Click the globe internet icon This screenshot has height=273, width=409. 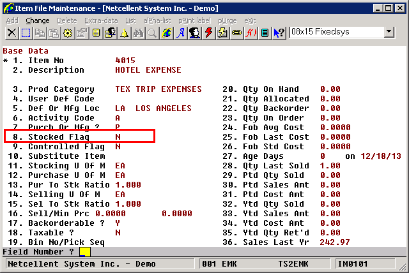[166, 33]
